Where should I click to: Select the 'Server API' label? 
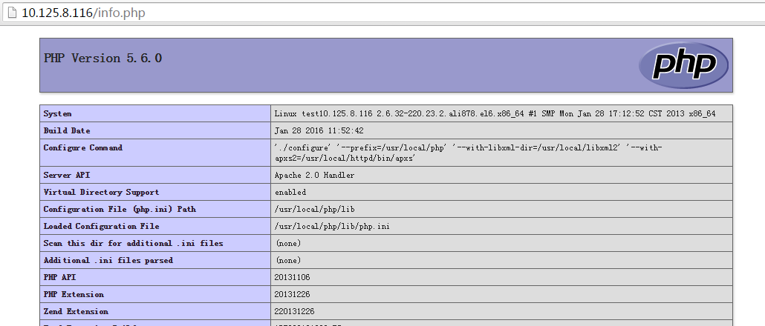coord(67,175)
